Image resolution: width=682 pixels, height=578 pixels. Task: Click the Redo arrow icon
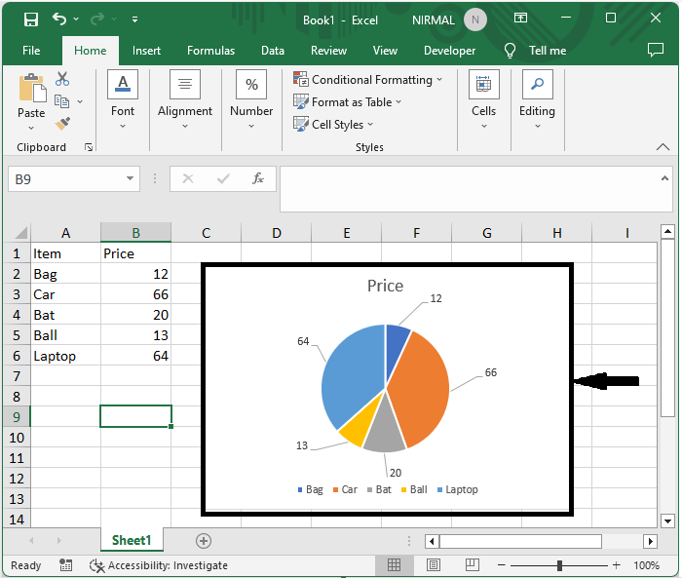point(97,19)
